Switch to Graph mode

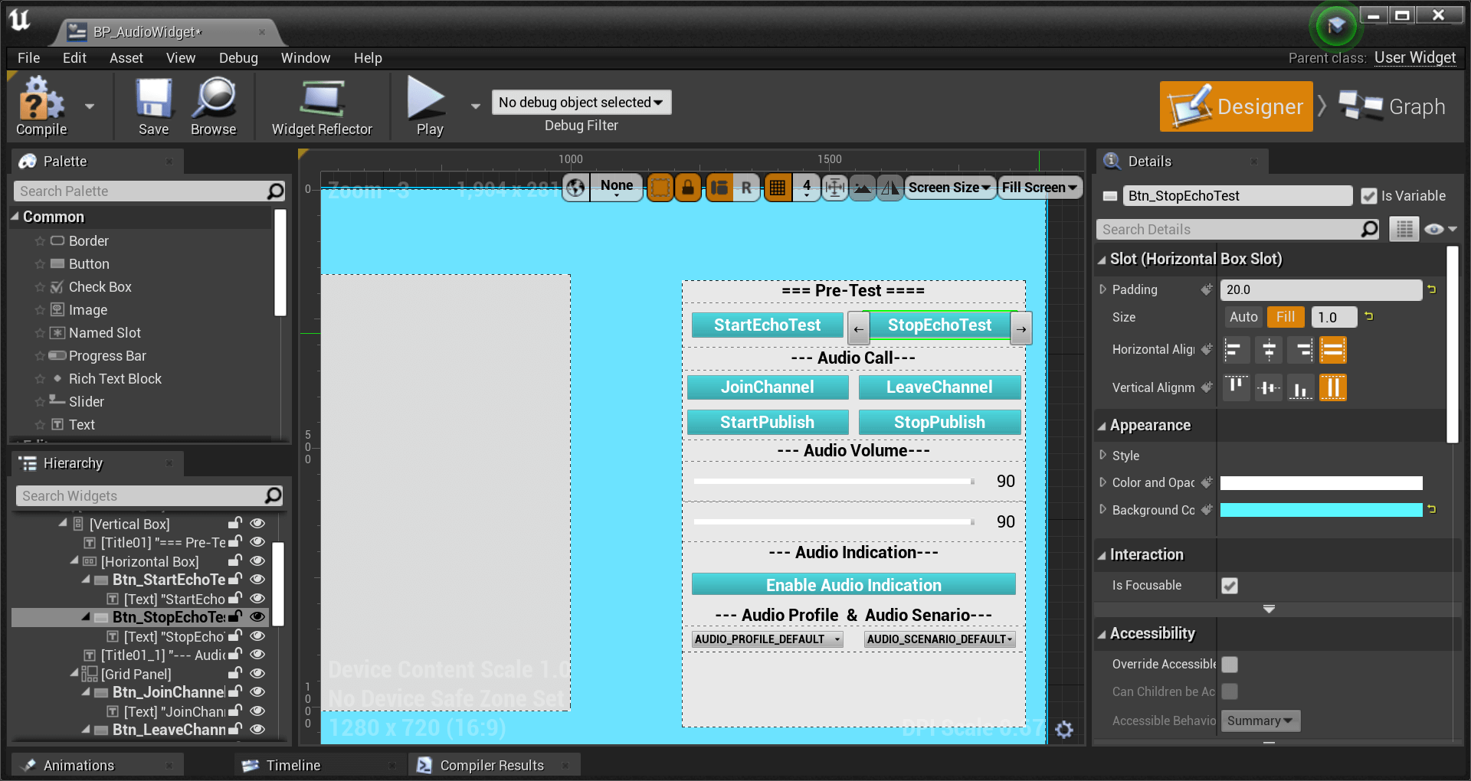[1392, 106]
